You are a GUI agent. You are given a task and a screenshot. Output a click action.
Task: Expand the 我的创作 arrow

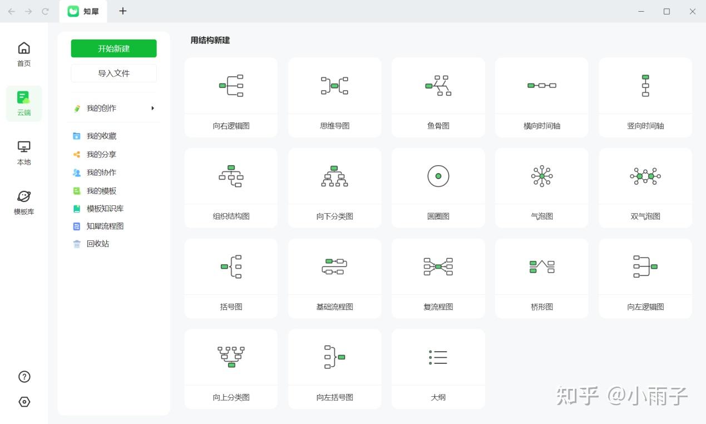click(x=152, y=108)
